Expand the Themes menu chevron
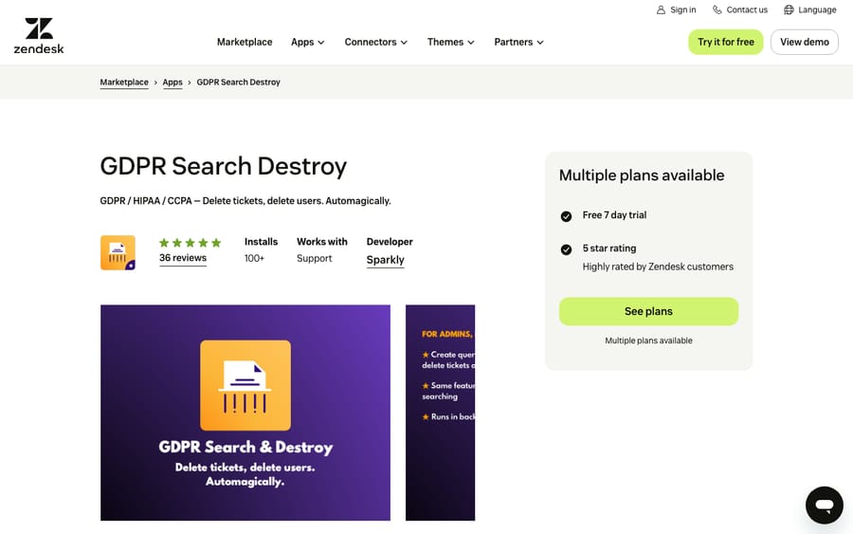Screen dimensions: 853x534 click(x=470, y=43)
